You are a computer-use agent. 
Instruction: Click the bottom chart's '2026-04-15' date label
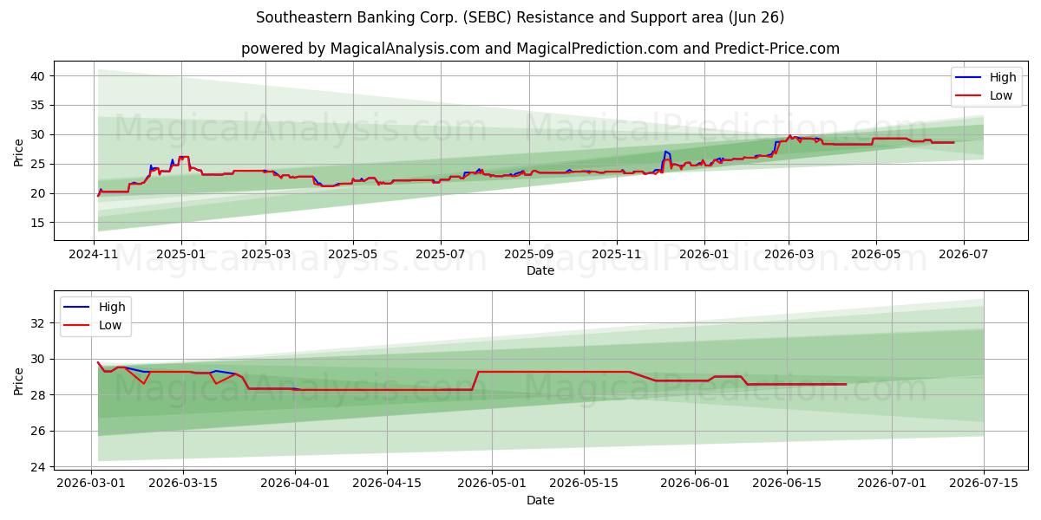point(386,485)
